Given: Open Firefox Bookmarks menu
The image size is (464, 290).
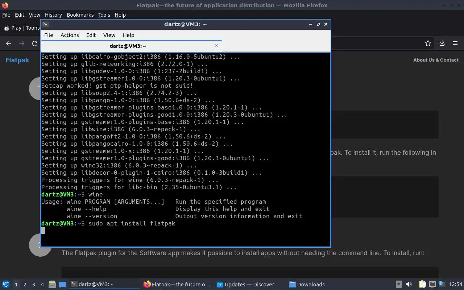Looking at the screenshot, I should coord(80,15).
